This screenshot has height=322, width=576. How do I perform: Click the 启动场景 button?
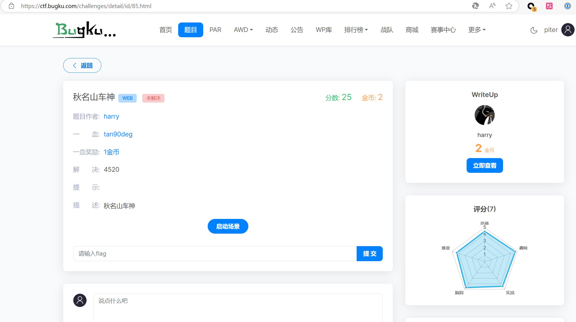[x=228, y=226]
